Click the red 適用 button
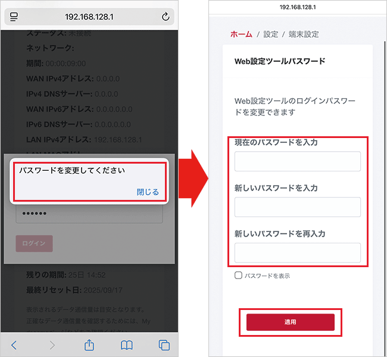Image resolution: width=387 pixels, height=357 pixels. 291,322
